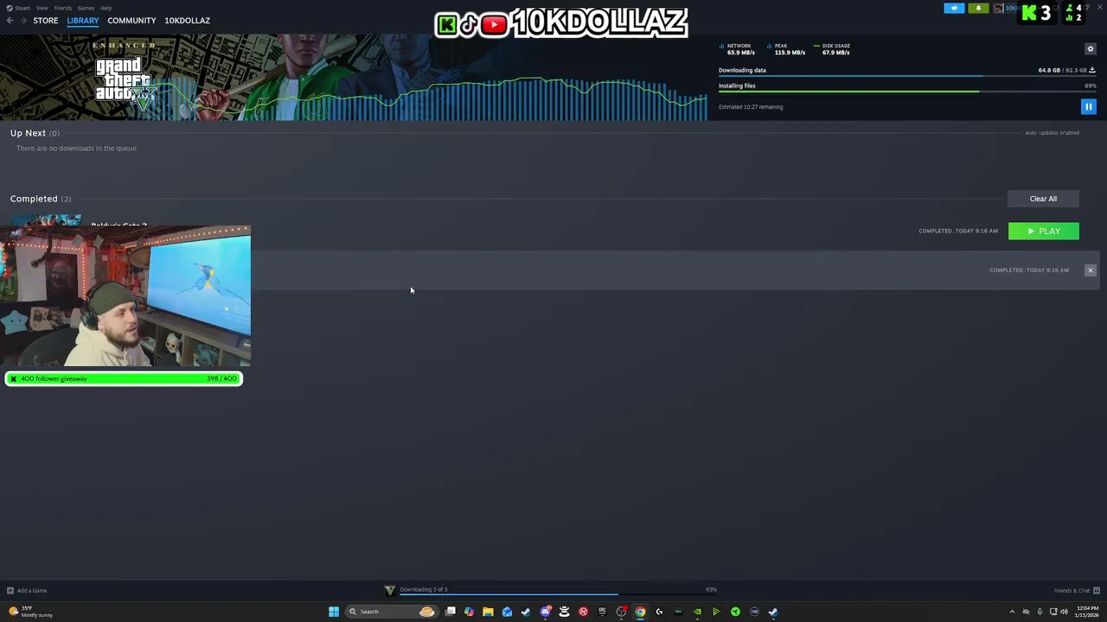
Task: Click the Grand Theft Auto V banner logo
Action: [125, 84]
